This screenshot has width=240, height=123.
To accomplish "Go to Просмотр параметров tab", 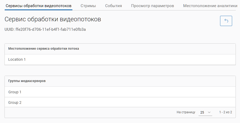I will pos(152,6).
